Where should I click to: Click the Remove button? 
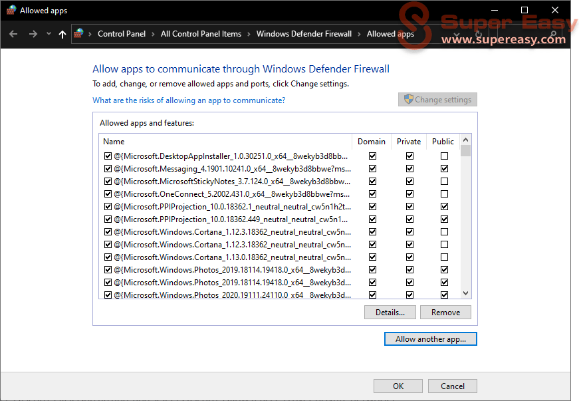[x=445, y=313]
